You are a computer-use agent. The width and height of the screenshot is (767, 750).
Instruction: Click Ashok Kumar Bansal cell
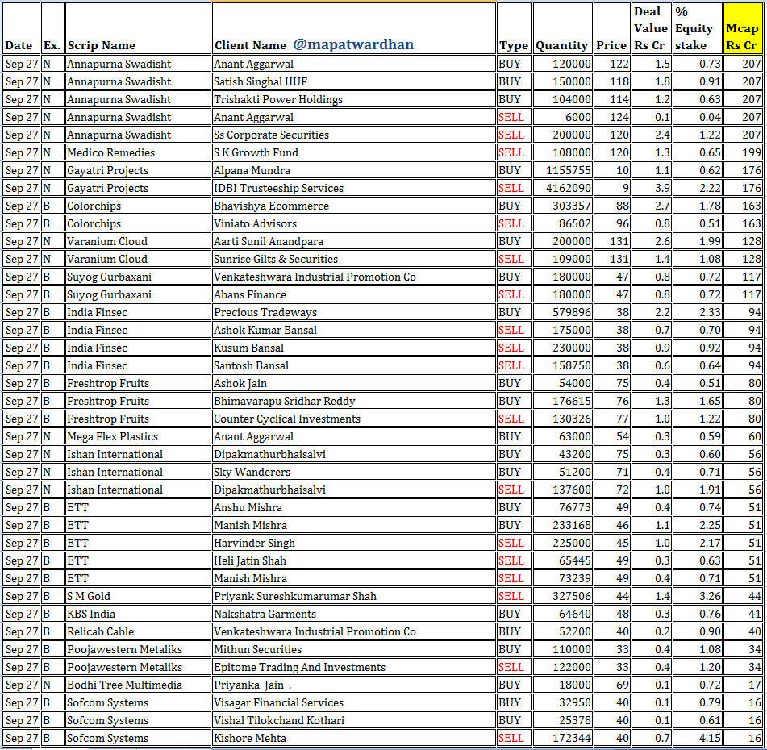point(354,330)
